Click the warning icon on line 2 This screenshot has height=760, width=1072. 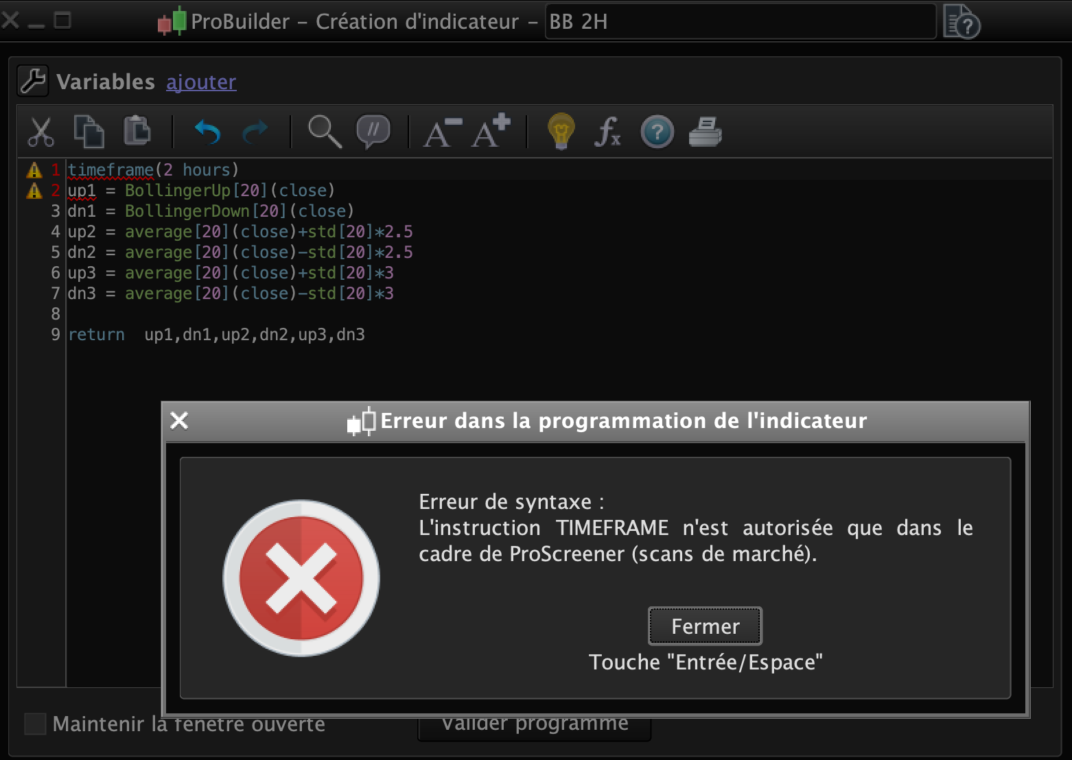(x=34, y=191)
